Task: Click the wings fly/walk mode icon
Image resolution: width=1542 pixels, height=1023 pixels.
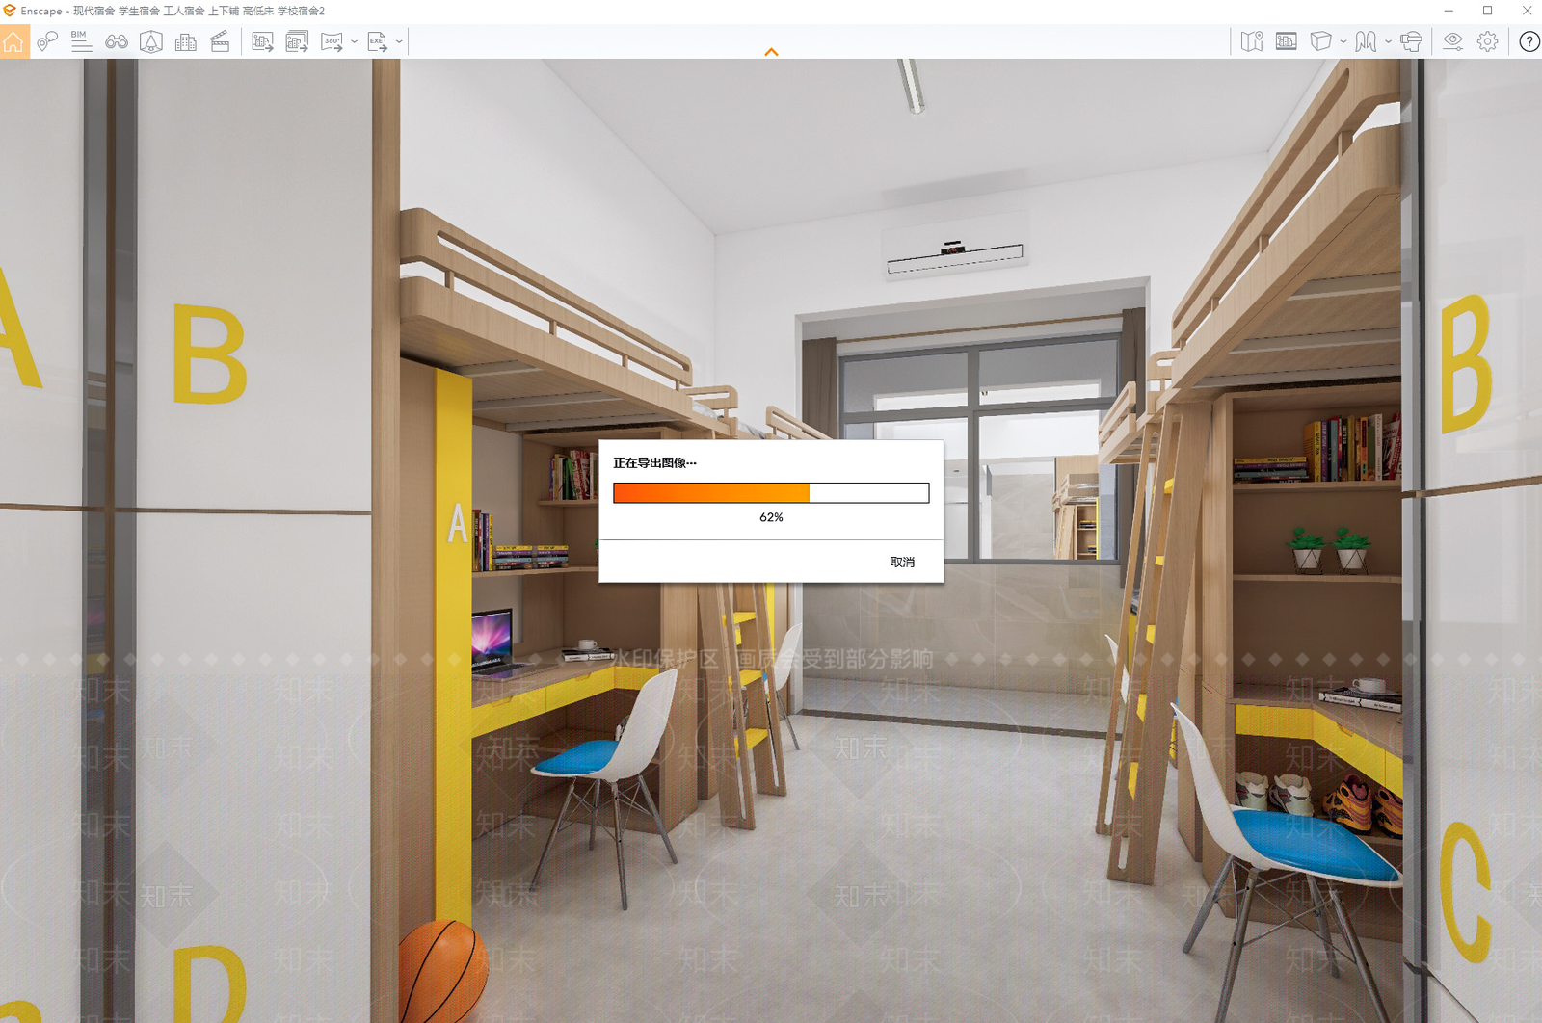Action: pyautogui.click(x=1366, y=41)
